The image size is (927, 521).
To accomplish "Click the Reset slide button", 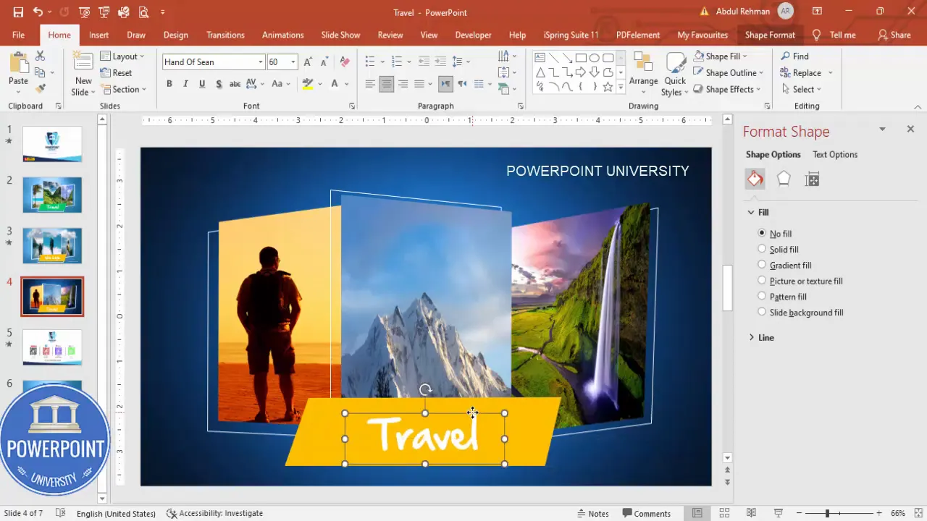I will (x=116, y=72).
